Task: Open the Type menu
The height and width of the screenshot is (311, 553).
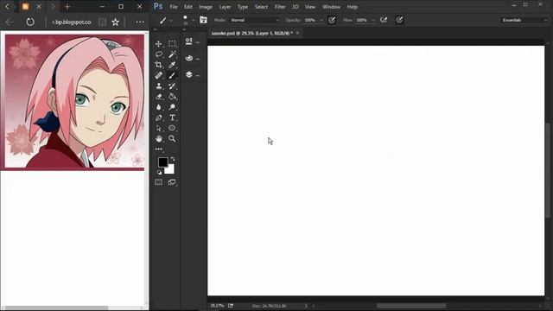Action: [x=243, y=7]
